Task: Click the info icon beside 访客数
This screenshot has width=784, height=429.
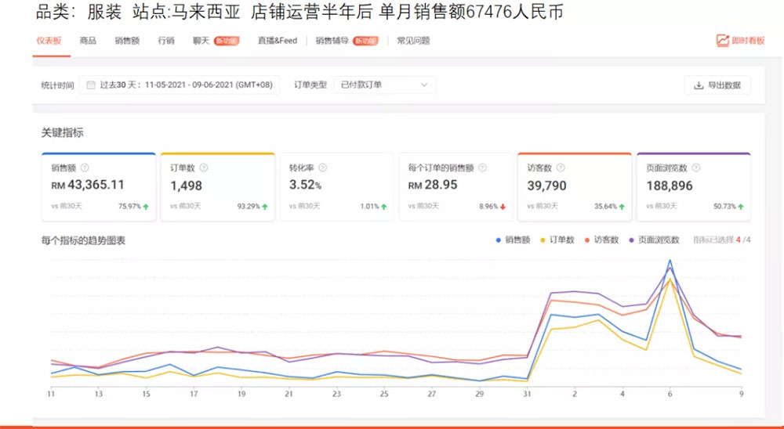Action: tap(558, 168)
